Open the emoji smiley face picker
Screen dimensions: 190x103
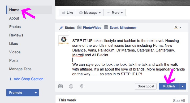[71, 86]
